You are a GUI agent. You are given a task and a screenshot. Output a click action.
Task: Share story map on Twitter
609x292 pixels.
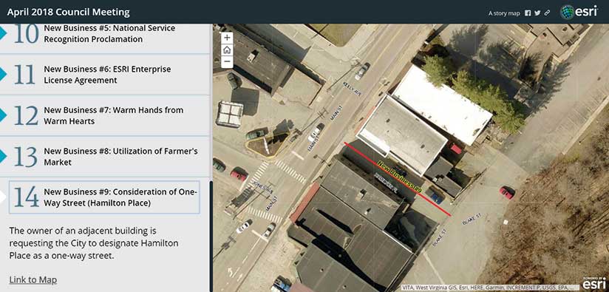(x=537, y=13)
